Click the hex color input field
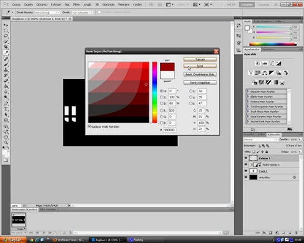The image size is (304, 243). coord(170,130)
